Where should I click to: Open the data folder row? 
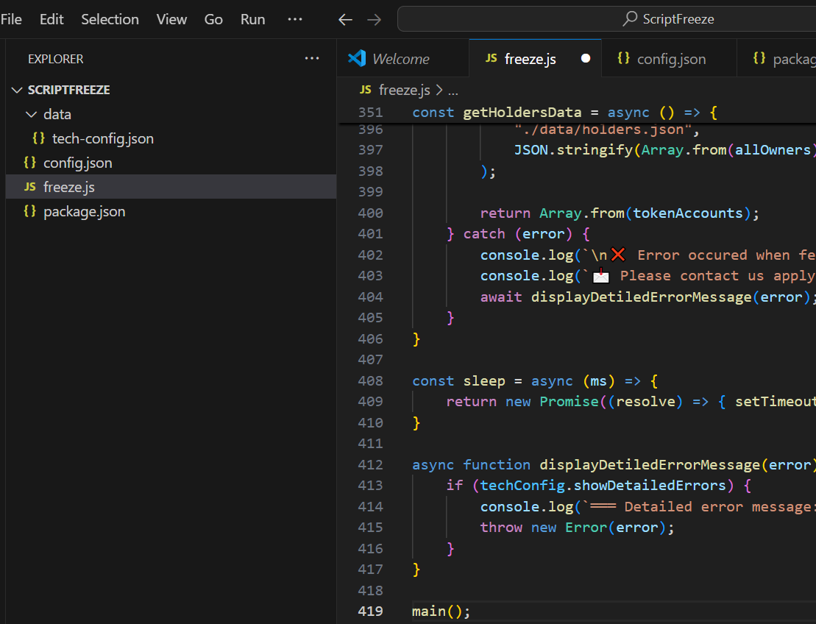click(171, 115)
